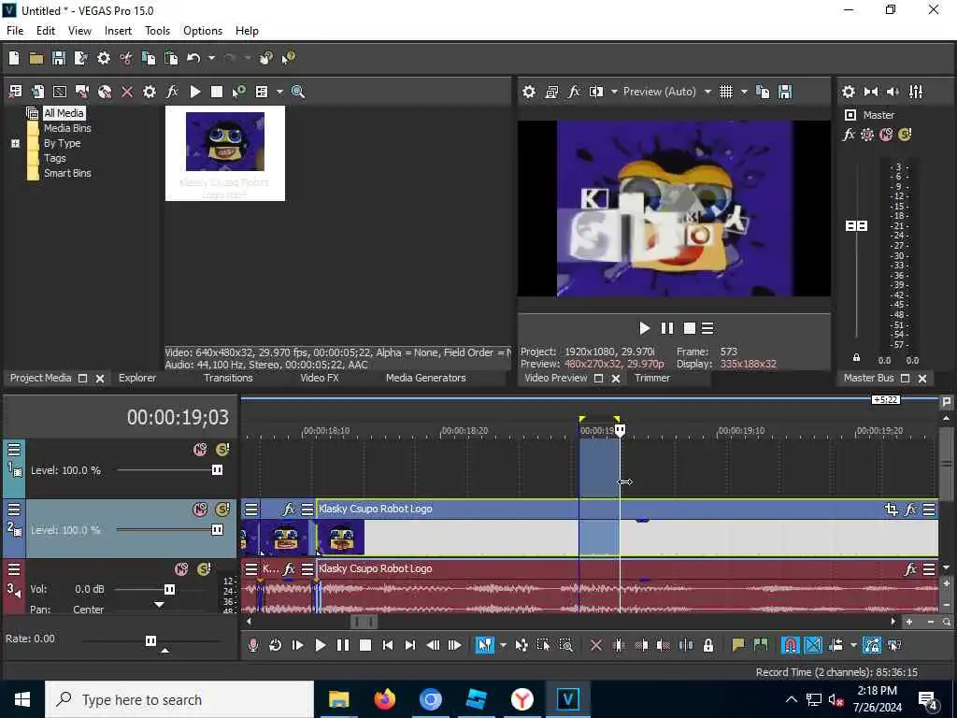Viewport: 957px width, 718px height.
Task: Open the Project Media Views dropdown arrow
Action: tap(279, 92)
